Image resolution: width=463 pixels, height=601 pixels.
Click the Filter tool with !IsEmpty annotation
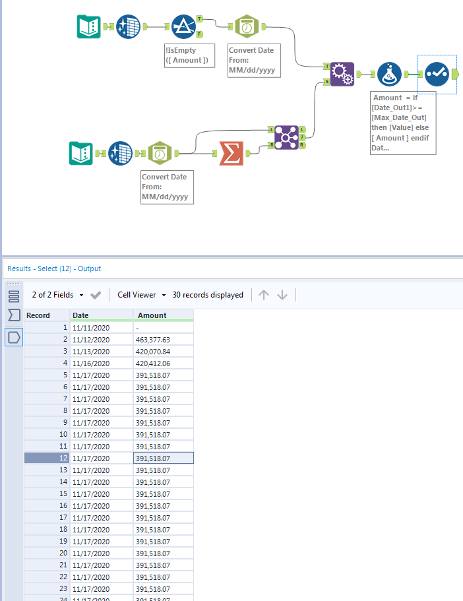(183, 26)
